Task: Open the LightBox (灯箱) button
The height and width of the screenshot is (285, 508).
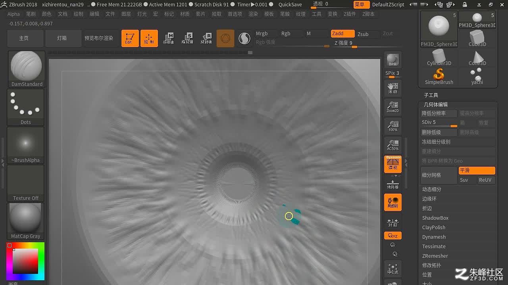Action: coord(62,38)
